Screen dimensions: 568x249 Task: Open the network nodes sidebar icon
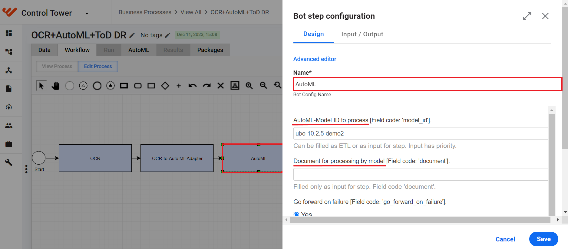click(9, 70)
